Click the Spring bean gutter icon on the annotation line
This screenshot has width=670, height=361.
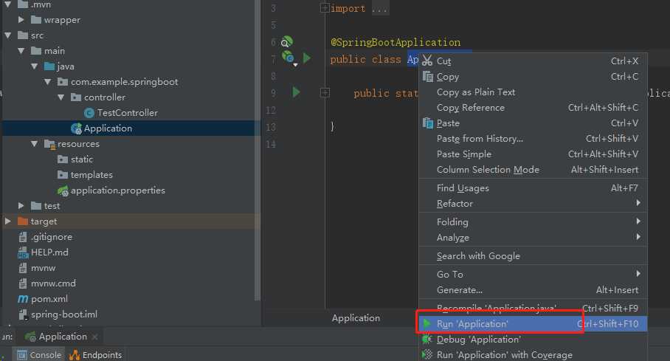pos(287,42)
